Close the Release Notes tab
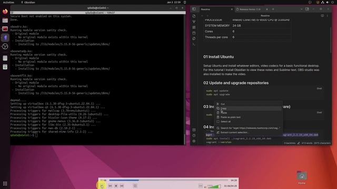 point(267,9)
